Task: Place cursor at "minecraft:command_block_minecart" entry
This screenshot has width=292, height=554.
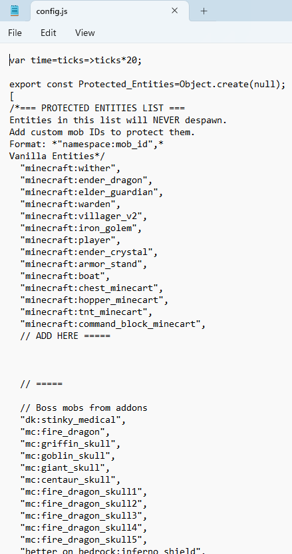Action: point(113,324)
